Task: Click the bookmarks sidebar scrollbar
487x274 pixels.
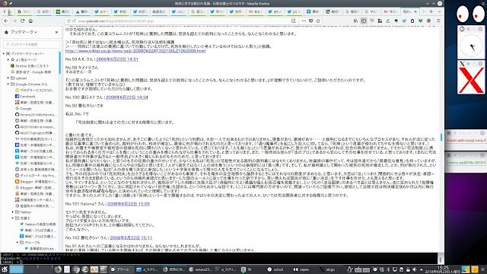Action: click(59, 62)
